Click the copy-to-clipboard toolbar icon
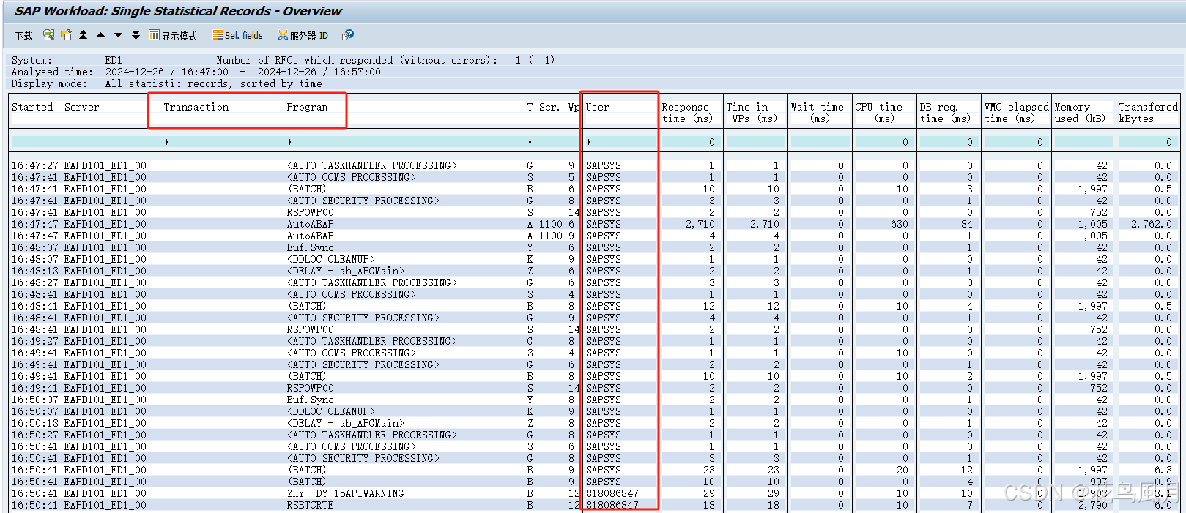This screenshot has width=1186, height=513. (x=66, y=34)
